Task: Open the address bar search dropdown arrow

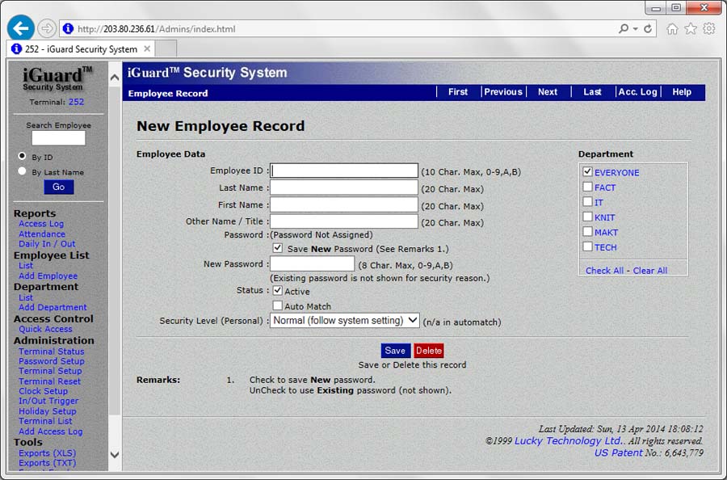Action: (635, 29)
